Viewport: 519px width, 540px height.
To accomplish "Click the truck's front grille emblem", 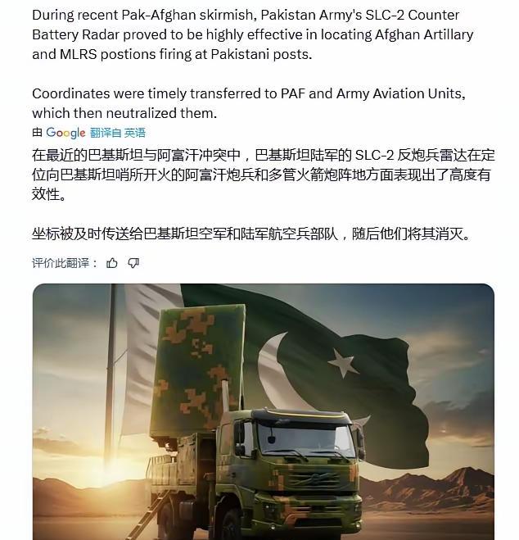I will point(314,479).
